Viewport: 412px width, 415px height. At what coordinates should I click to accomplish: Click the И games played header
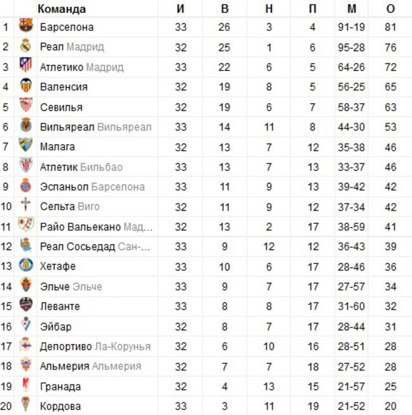[180, 9]
